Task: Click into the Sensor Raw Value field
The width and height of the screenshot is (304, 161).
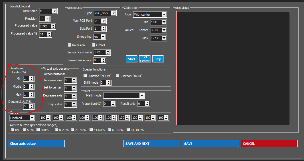Action: click(100, 52)
